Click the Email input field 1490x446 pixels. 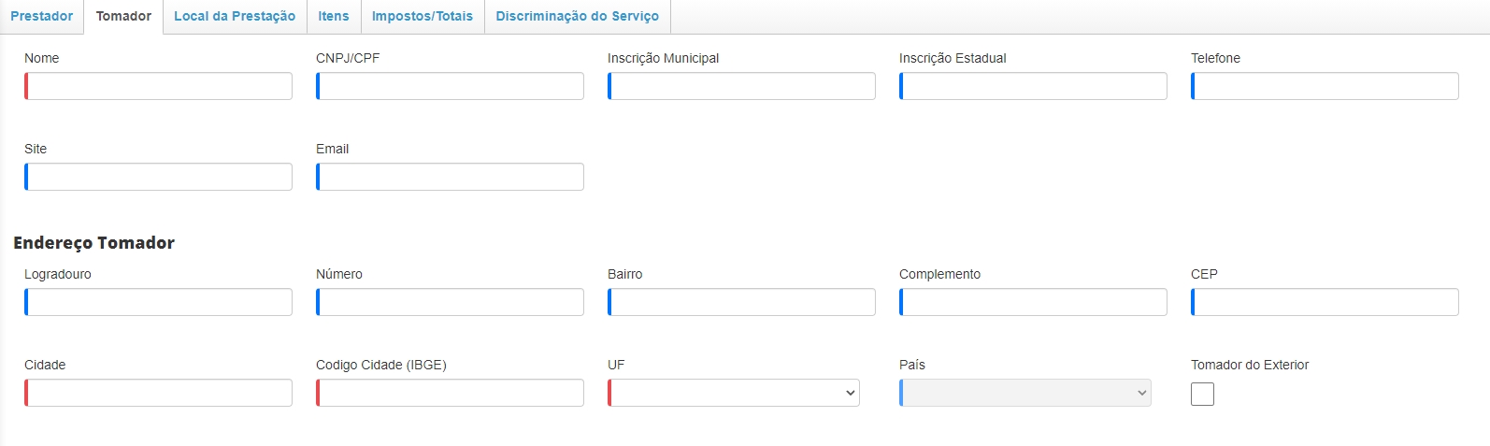pos(451,177)
